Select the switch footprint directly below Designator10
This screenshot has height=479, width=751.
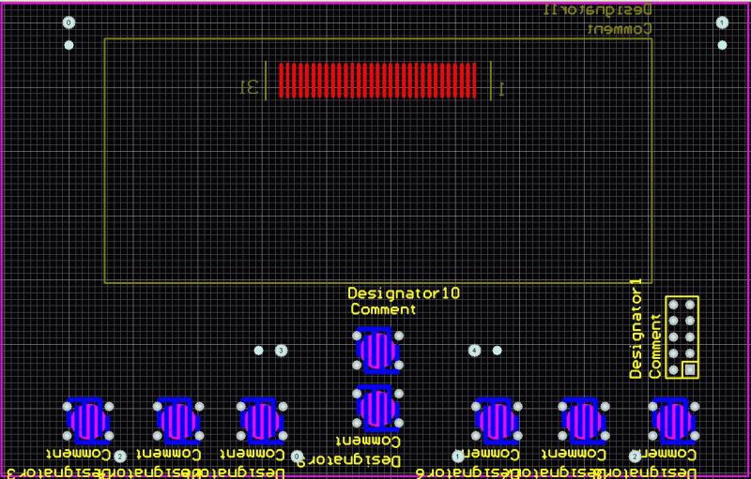point(376,350)
